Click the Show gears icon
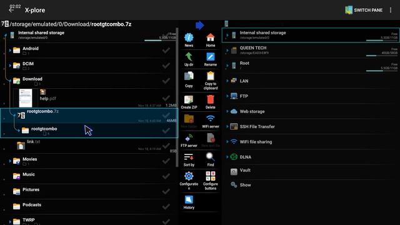Image resolution: width=400 pixels, height=225 pixels. pos(234,184)
